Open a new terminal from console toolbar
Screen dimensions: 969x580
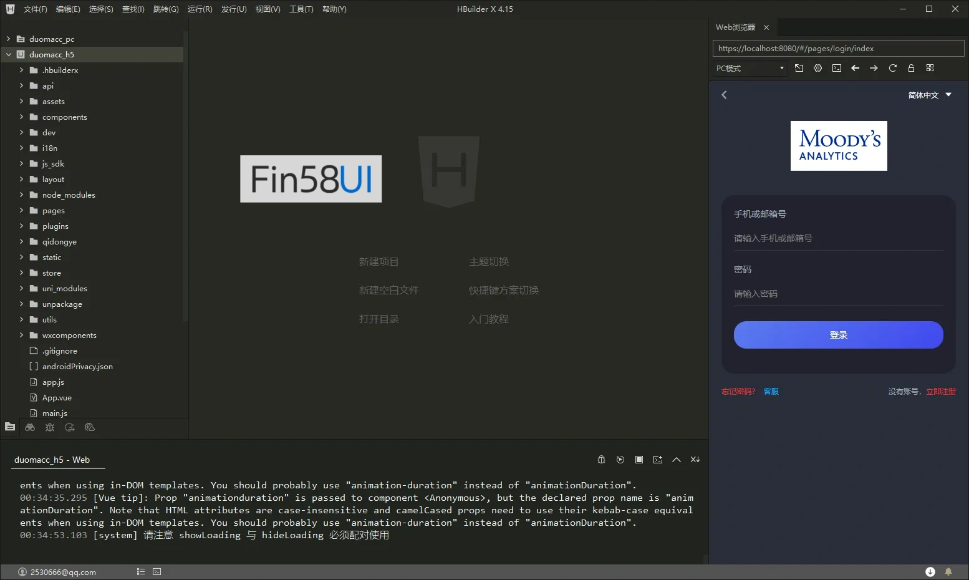[x=657, y=460]
